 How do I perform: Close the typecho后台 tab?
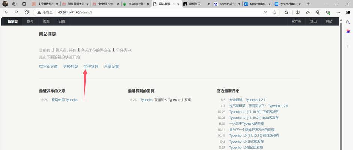tap(239, 4)
